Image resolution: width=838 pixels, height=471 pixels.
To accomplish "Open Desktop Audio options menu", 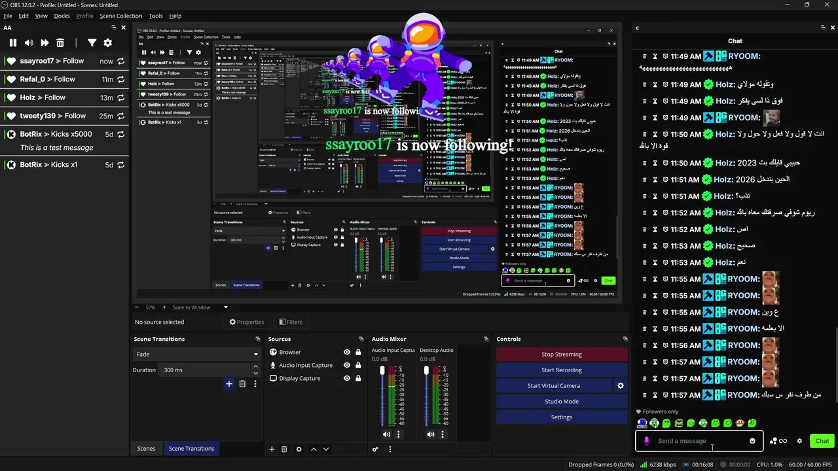I will click(443, 434).
